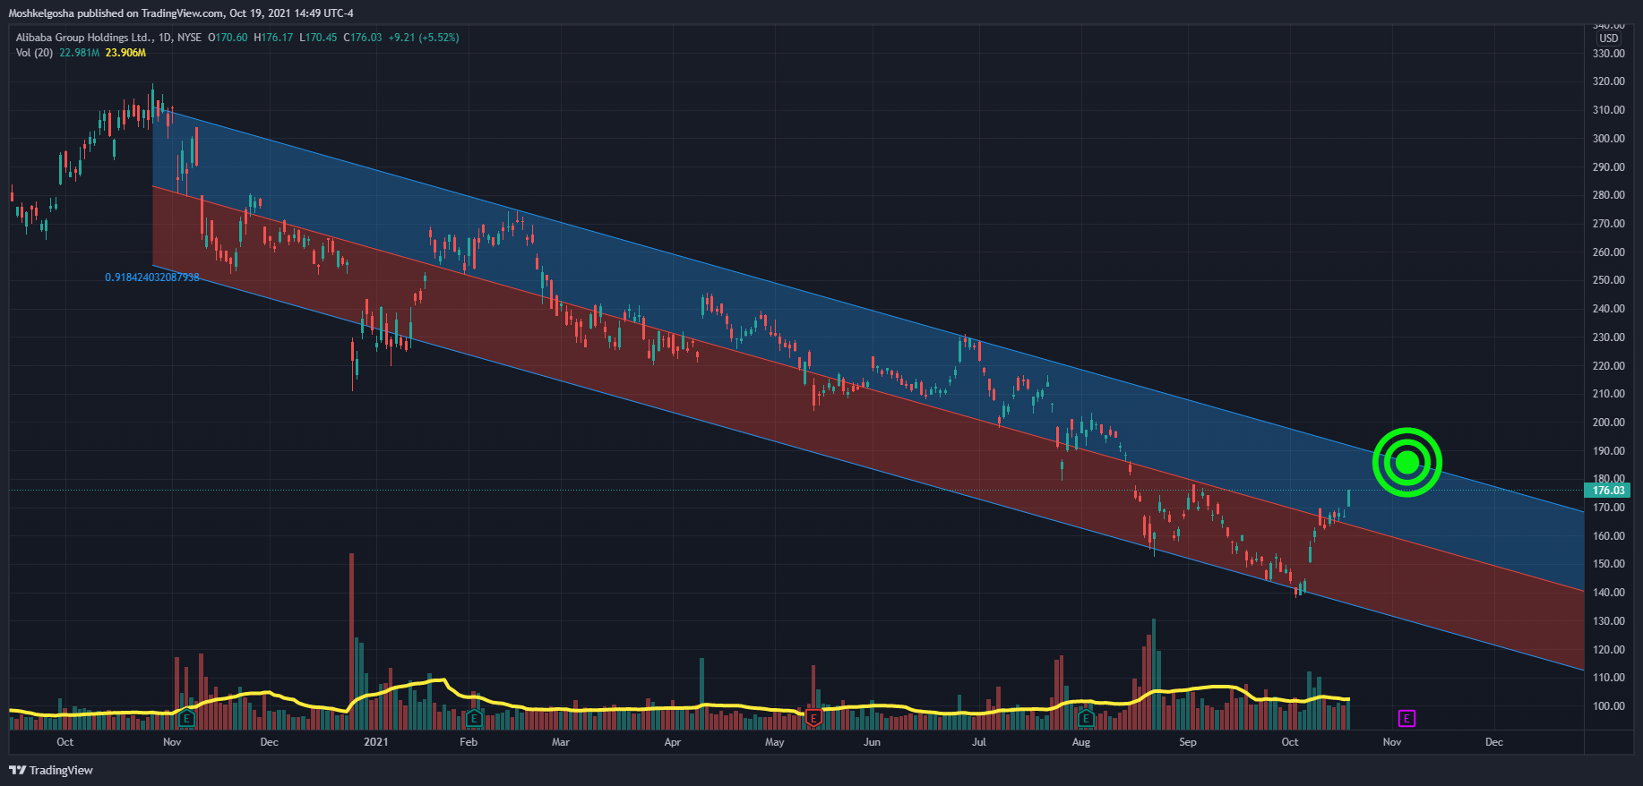Select the Vol (20) indicator label
This screenshot has height=786, width=1643.
(35, 53)
